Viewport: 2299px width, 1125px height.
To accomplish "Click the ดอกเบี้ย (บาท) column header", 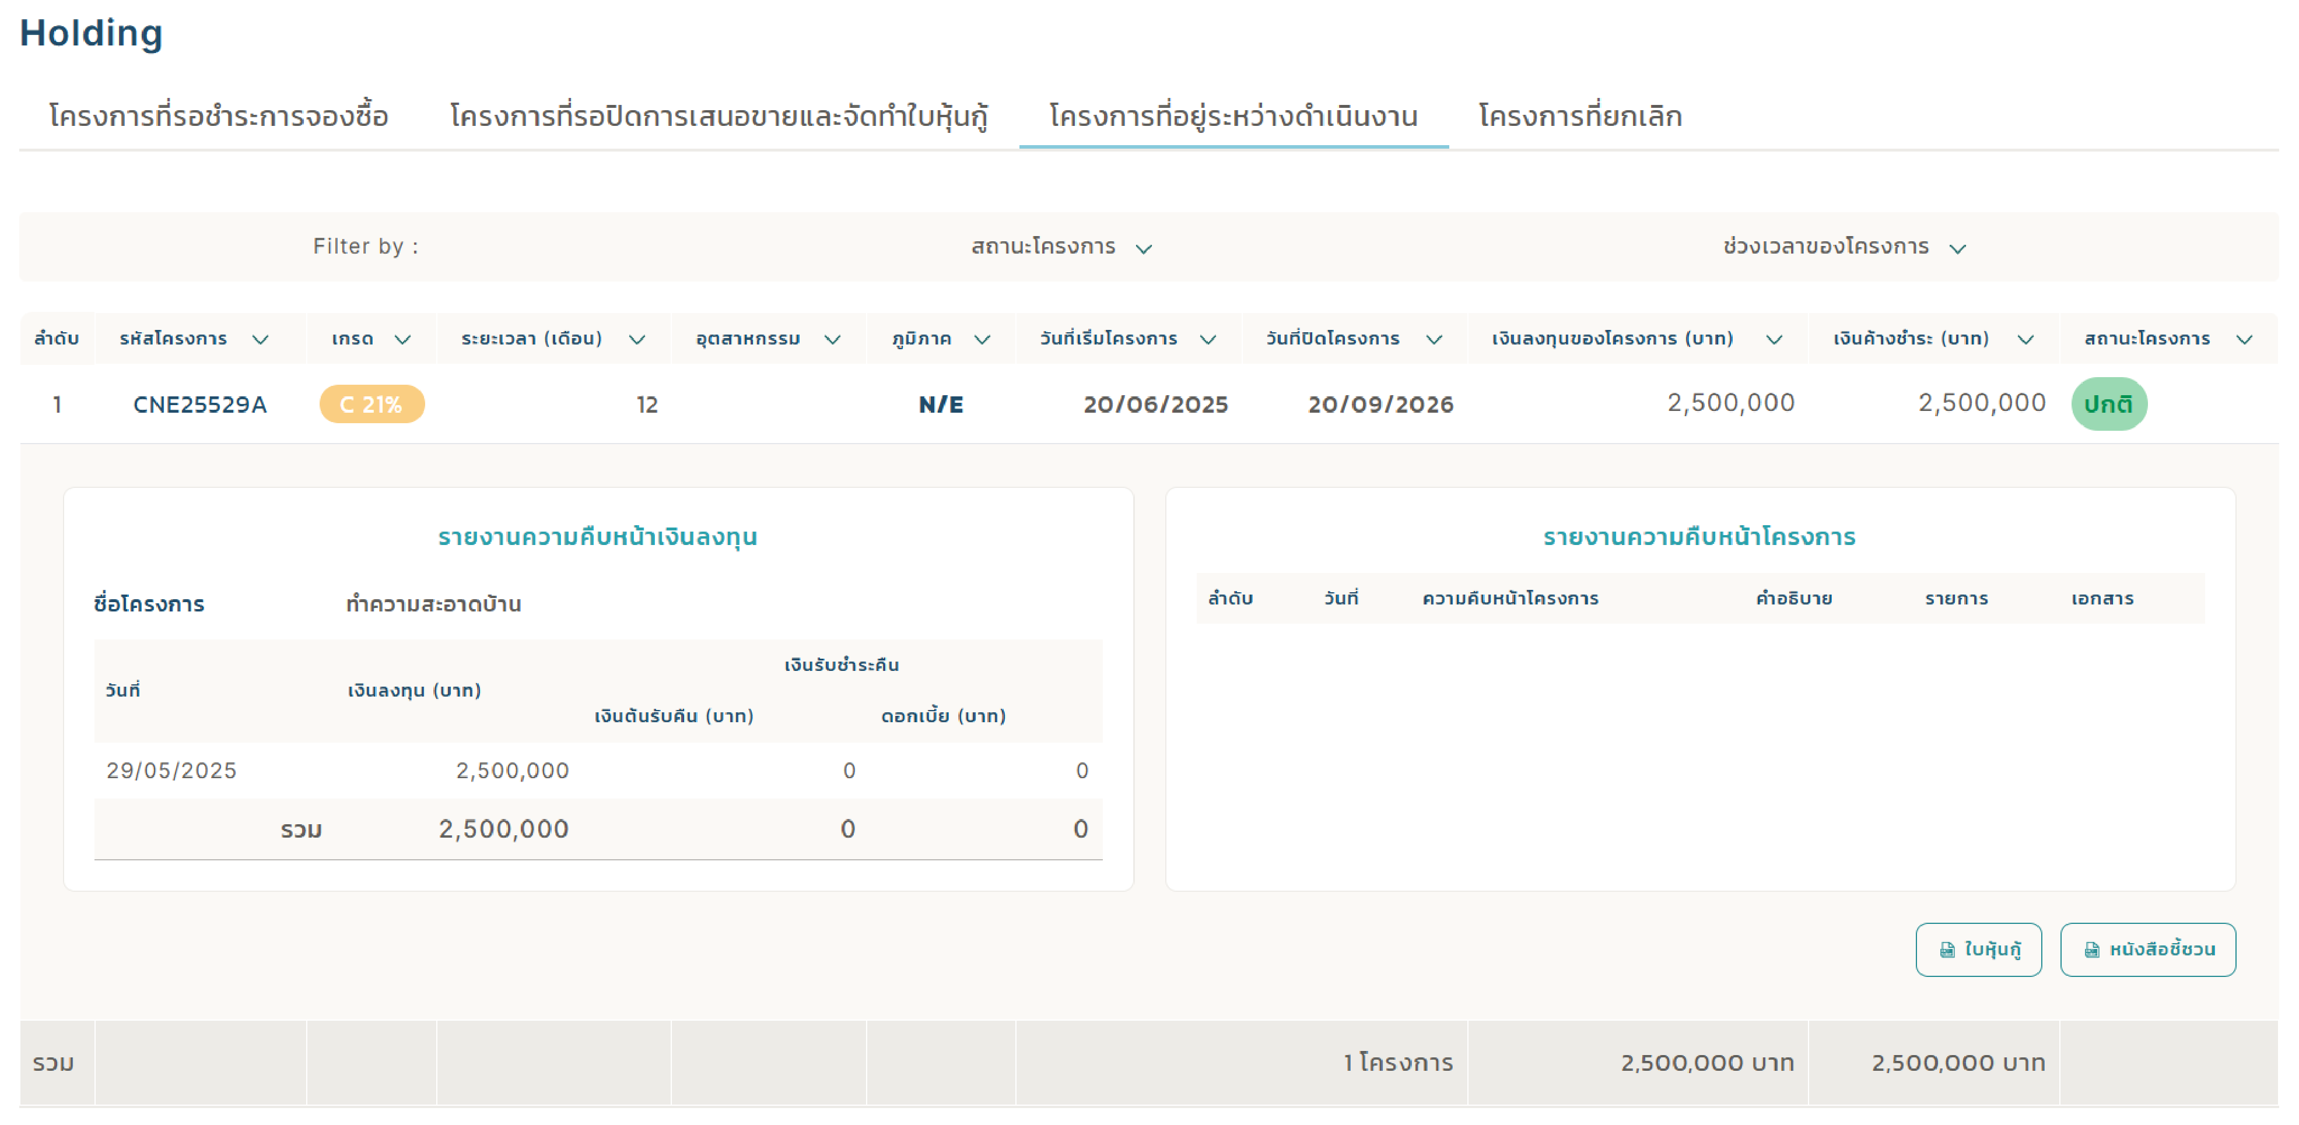I will [944, 716].
